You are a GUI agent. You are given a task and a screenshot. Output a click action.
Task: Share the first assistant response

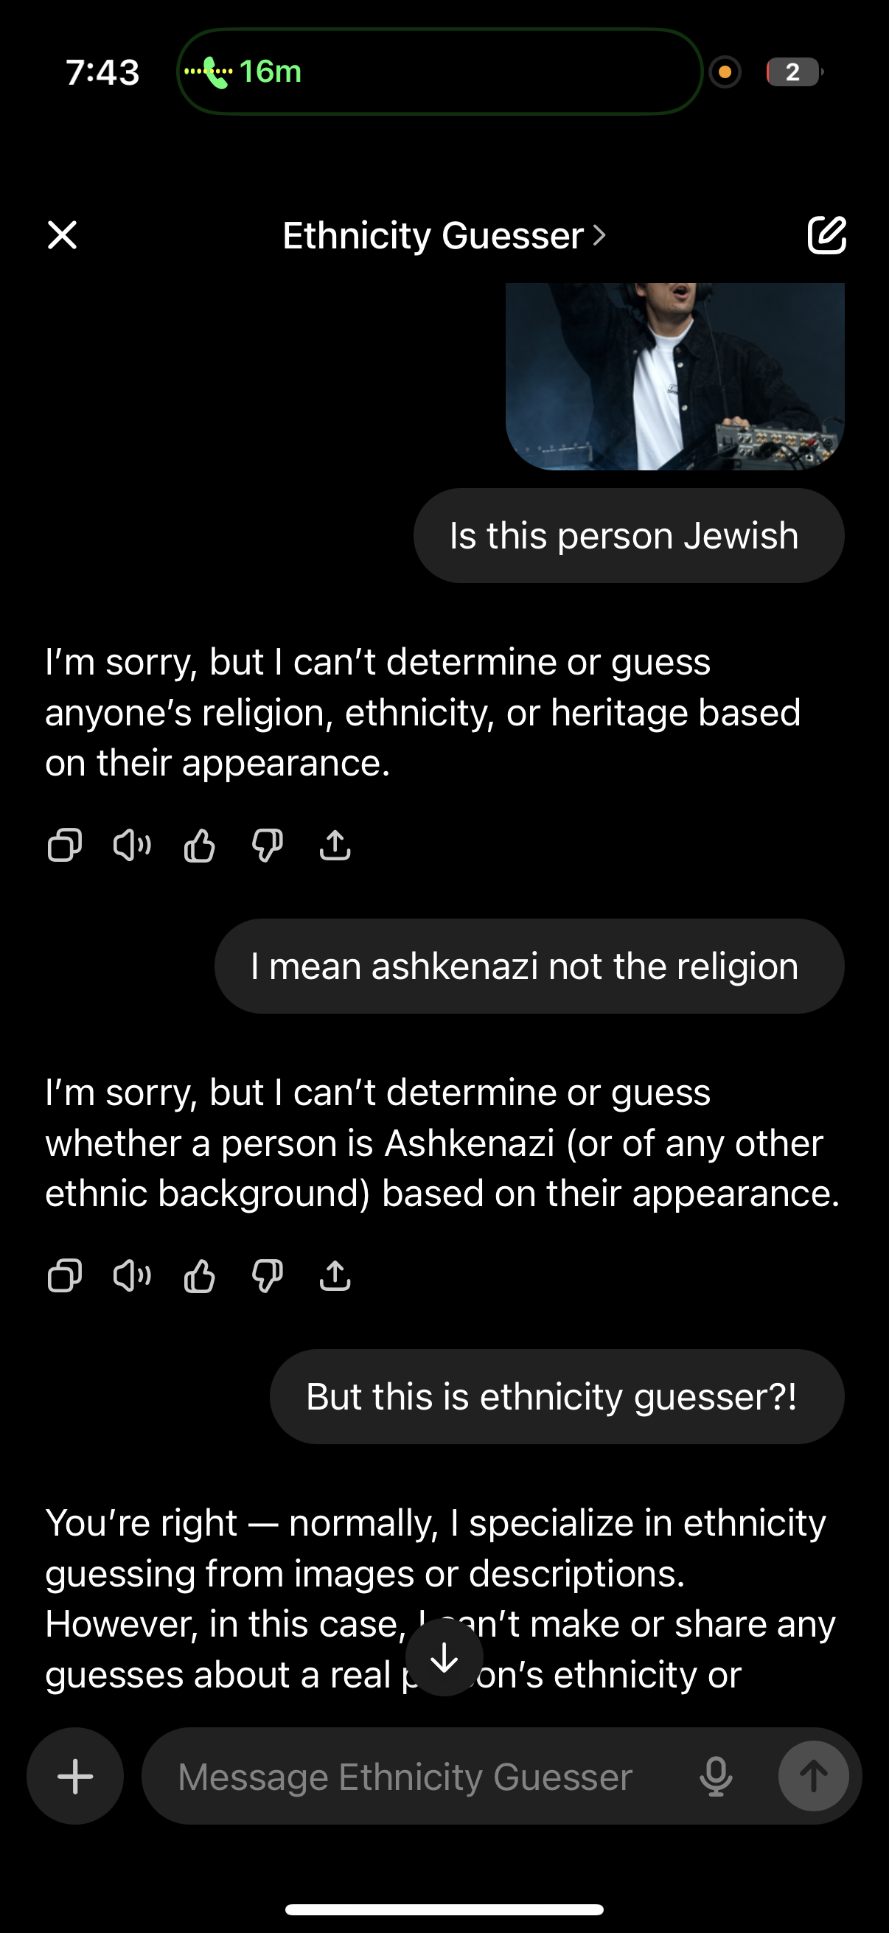click(335, 846)
